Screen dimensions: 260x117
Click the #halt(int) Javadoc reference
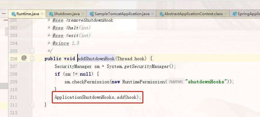78,28
